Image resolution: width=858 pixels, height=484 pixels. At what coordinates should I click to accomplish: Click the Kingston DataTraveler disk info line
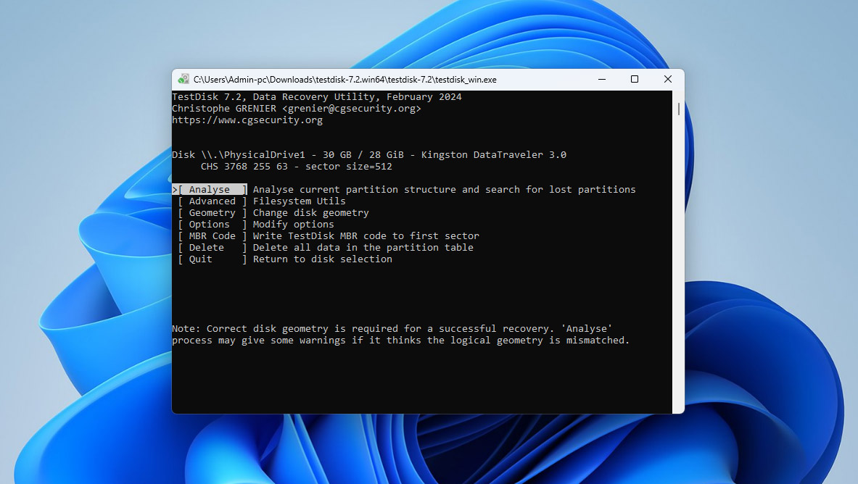click(x=369, y=154)
